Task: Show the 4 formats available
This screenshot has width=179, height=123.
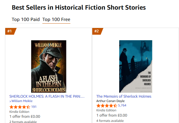Action: click(x=110, y=121)
